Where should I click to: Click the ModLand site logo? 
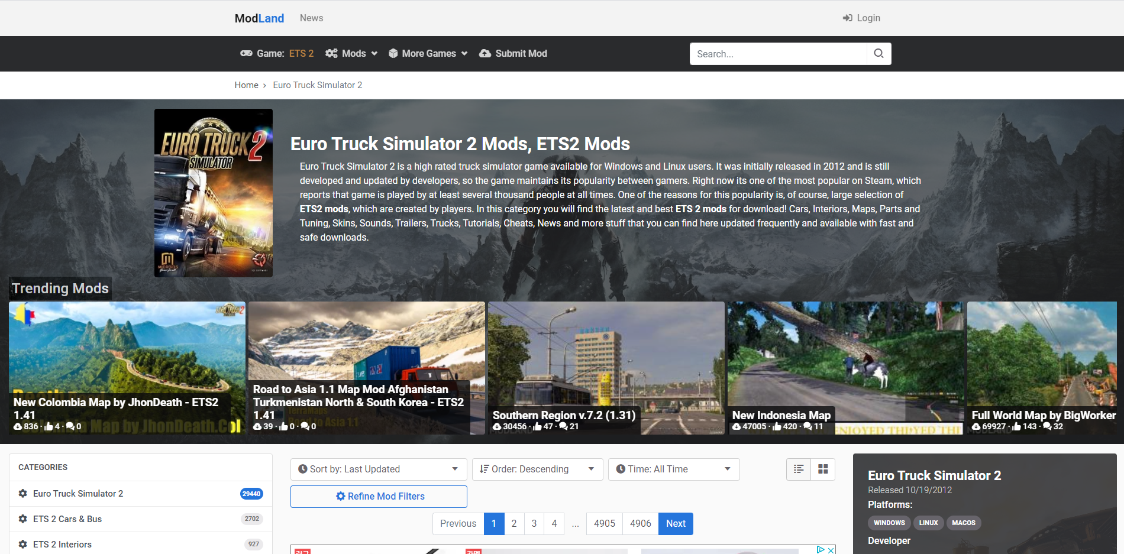(259, 18)
